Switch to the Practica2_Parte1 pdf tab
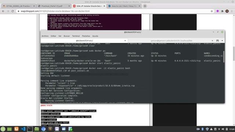 [54, 6]
